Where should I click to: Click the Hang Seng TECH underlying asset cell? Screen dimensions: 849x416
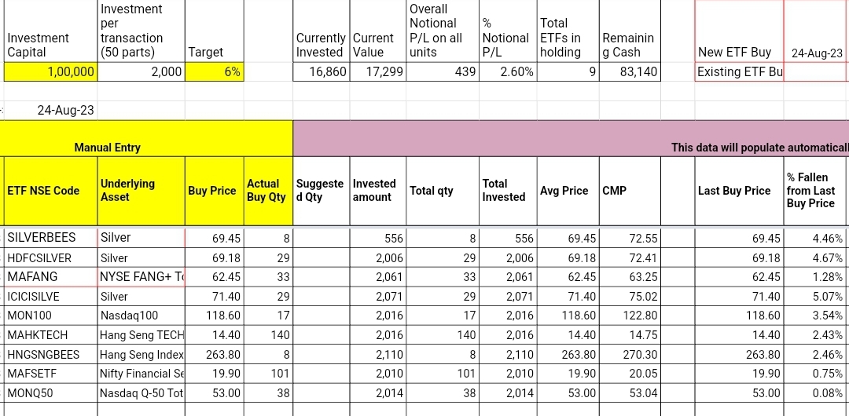pyautogui.click(x=141, y=335)
